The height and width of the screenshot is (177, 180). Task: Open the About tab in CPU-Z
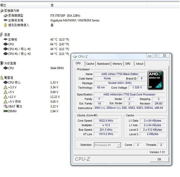(139, 64)
